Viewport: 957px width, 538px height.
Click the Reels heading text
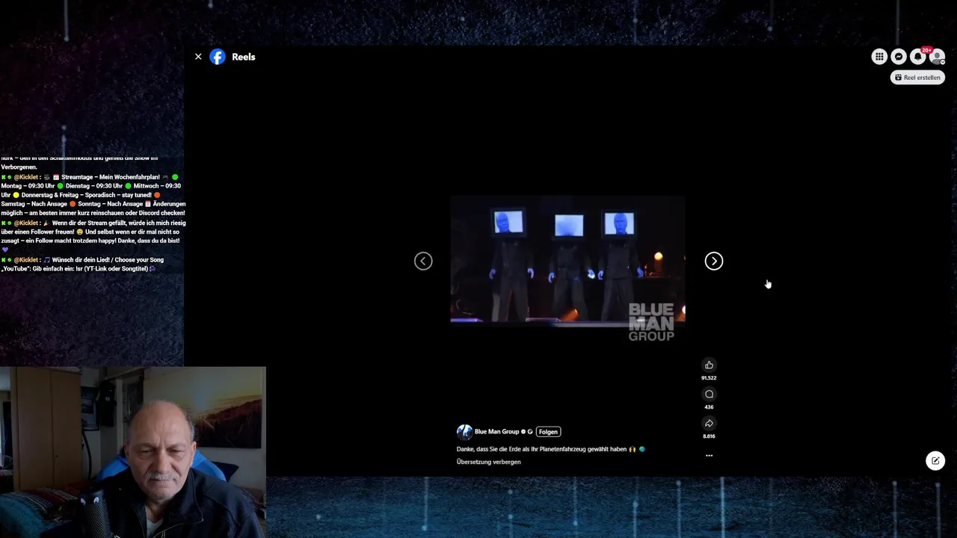pos(244,57)
